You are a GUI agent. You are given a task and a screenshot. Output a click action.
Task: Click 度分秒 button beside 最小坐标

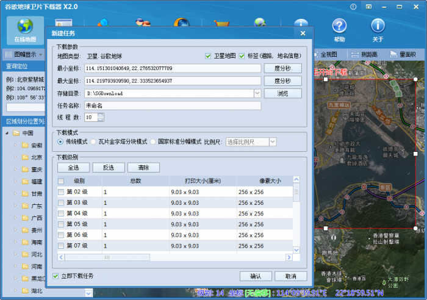point(282,68)
